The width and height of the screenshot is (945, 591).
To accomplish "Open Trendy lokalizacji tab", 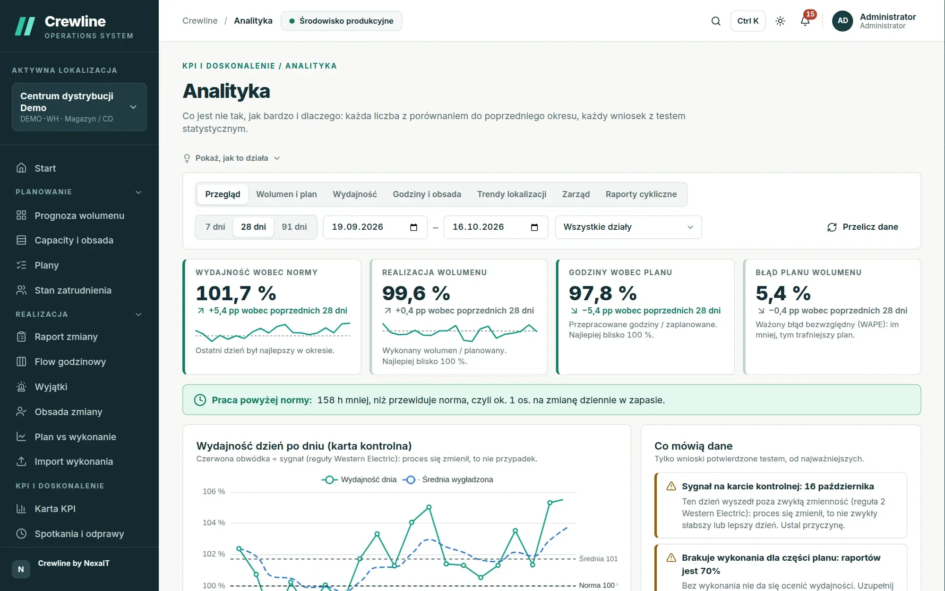I will coord(512,194).
